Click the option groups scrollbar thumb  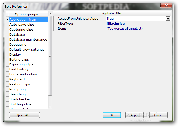(50, 56)
